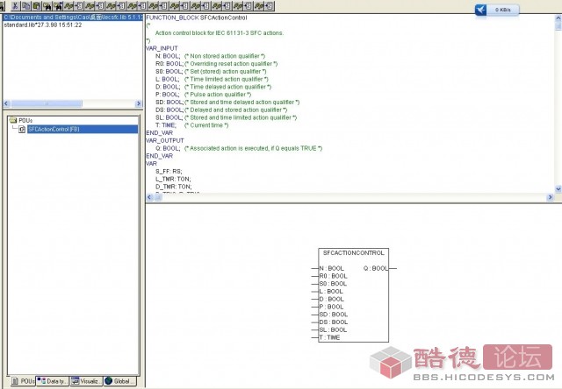Open the Visualizations tab
Viewport: 562px width, 389px height.
[87, 381]
